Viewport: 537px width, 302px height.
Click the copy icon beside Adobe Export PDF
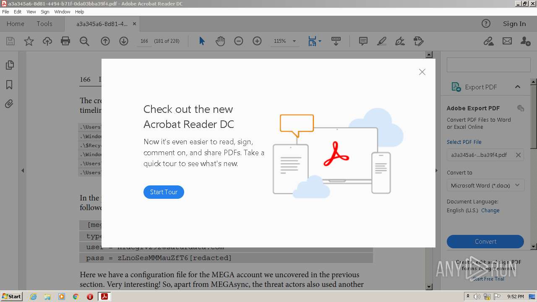click(521, 108)
